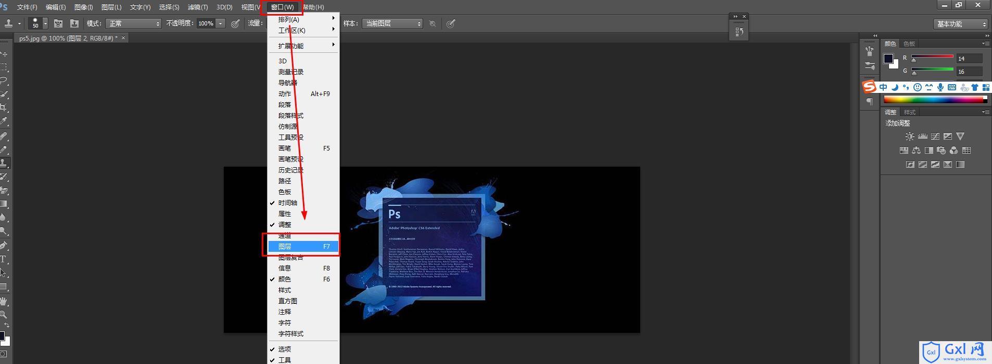
Task: Open the workspace switcher 基本功能 dropdown
Action: tap(960, 24)
